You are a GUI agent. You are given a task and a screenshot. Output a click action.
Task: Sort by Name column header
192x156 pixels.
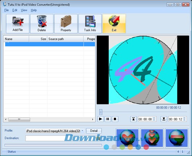[x=16, y=39]
